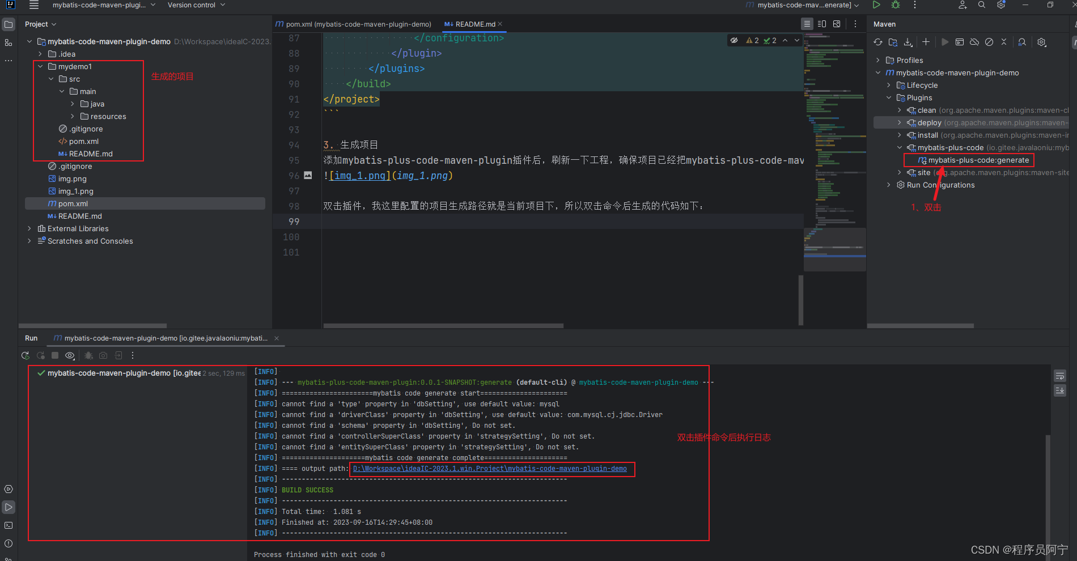The image size is (1077, 561).
Task: Collapse the mydemo1 folder
Action: [40, 66]
